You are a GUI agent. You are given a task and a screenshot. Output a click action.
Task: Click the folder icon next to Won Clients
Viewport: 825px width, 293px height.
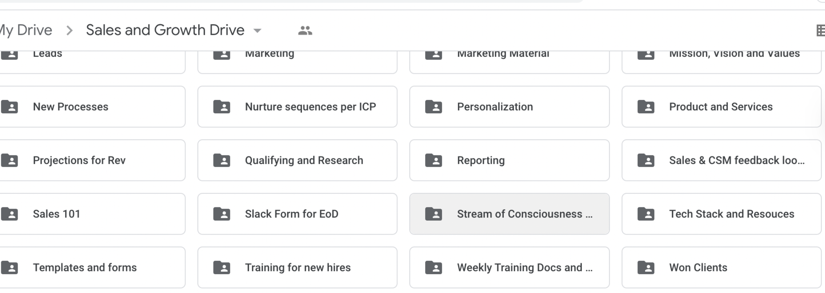click(x=646, y=267)
